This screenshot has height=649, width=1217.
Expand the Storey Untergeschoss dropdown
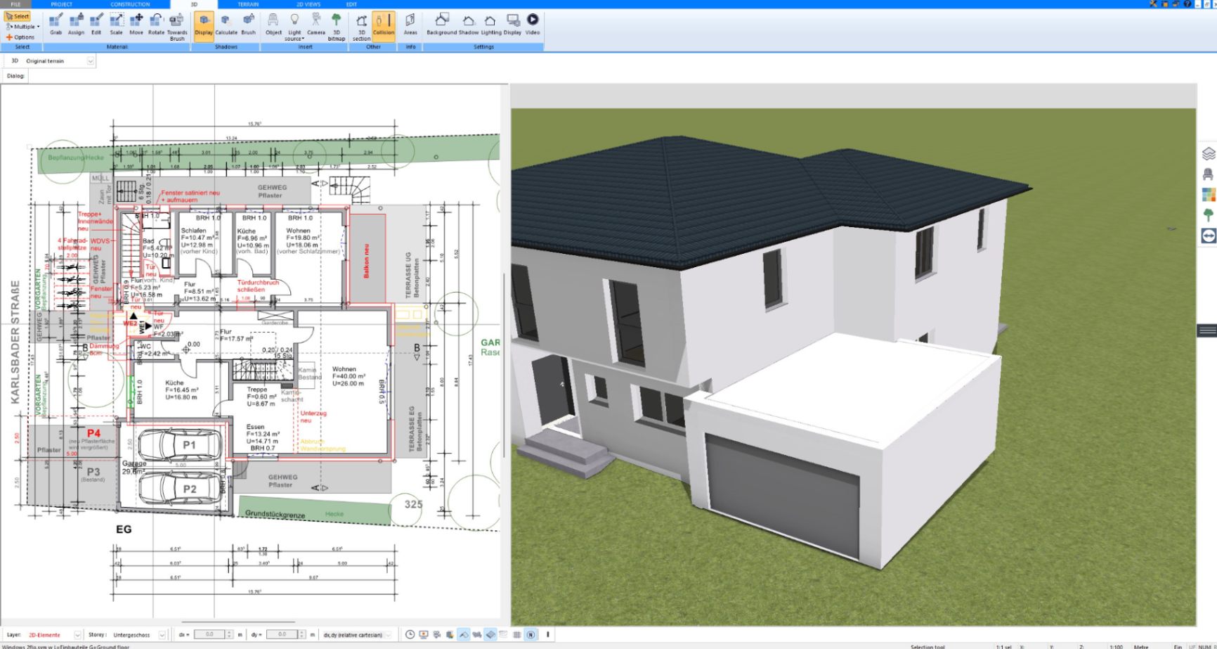(162, 635)
